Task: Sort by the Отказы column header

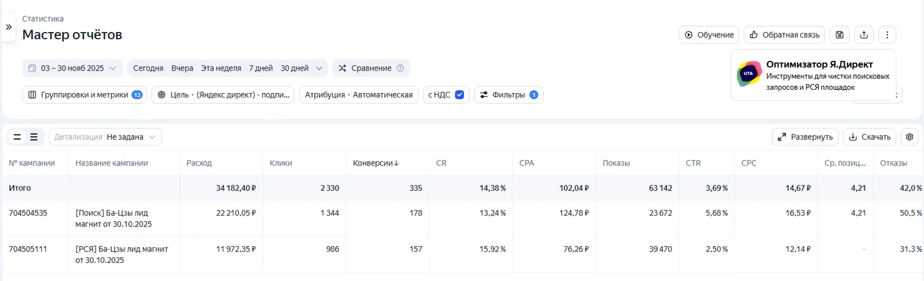Action: [893, 163]
